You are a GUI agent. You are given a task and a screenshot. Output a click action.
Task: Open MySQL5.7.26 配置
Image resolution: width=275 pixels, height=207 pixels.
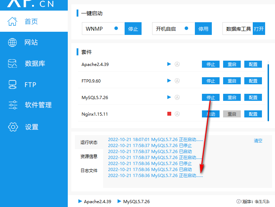tap(253, 97)
